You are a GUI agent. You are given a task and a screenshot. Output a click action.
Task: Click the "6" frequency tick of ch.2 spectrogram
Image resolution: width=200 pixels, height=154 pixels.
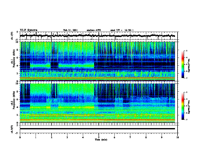tap(18, 99)
